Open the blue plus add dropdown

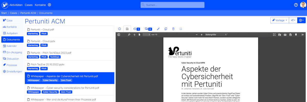click(x=301, y=20)
